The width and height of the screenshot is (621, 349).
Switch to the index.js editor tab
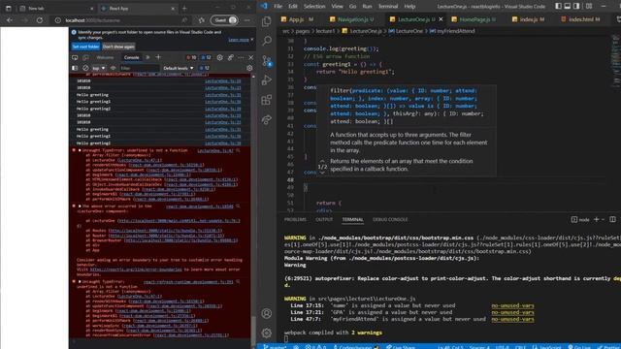(529, 19)
